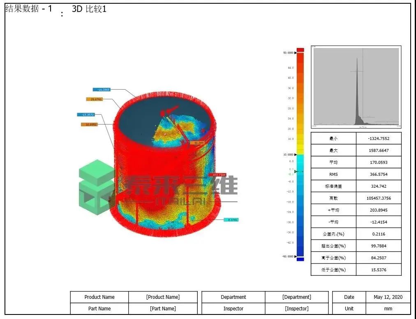Image resolution: width=416 pixels, height=319 pixels.
Task: Click the -15.3572 blue deviation tag
Action: coord(86,115)
